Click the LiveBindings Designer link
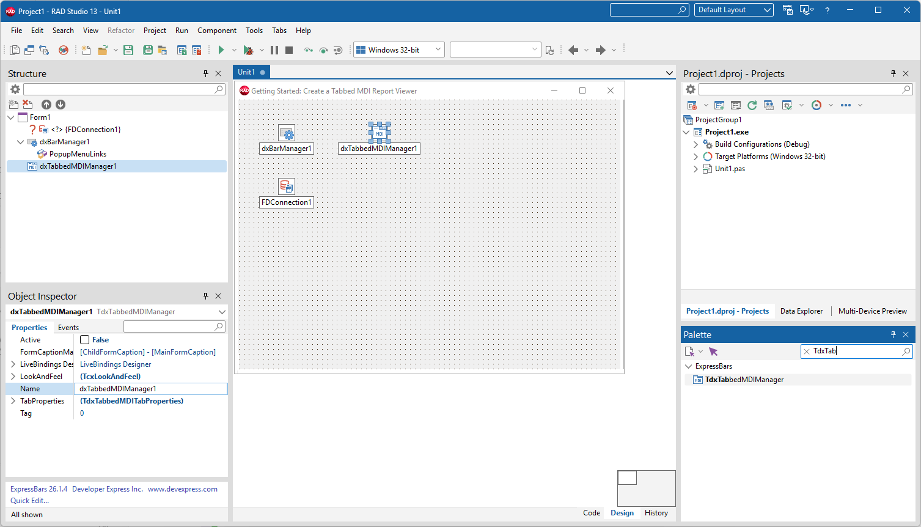 tap(116, 364)
